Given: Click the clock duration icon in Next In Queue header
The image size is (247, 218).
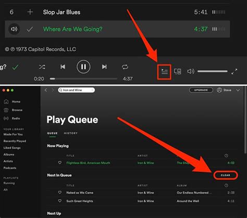Looking at the screenshot, I should [226, 185].
